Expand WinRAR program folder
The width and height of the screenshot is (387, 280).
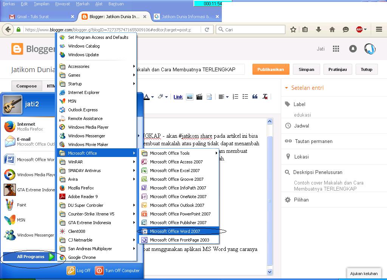[x=97, y=162]
